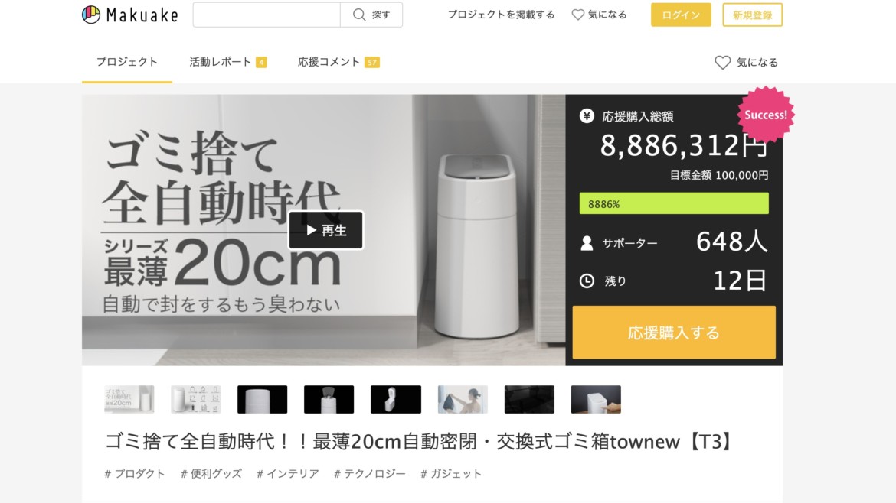This screenshot has height=503, width=896.
Task: Switch to the 応援コメント tab
Action: (338, 62)
